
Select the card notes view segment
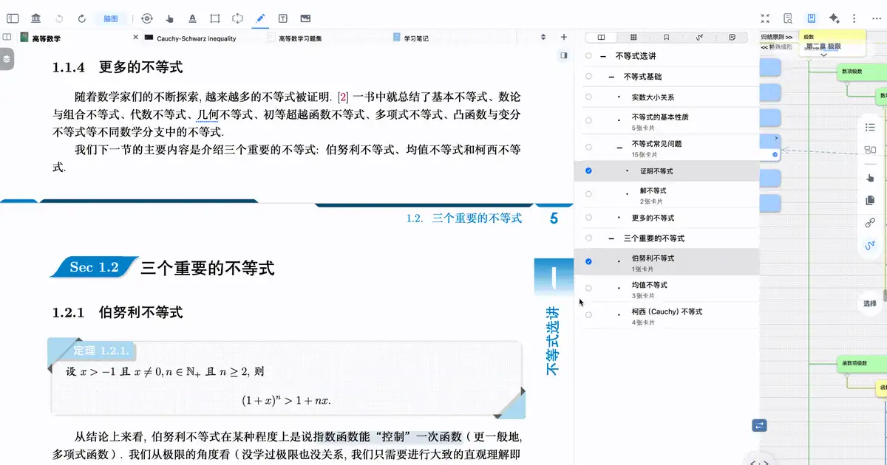[x=732, y=37]
